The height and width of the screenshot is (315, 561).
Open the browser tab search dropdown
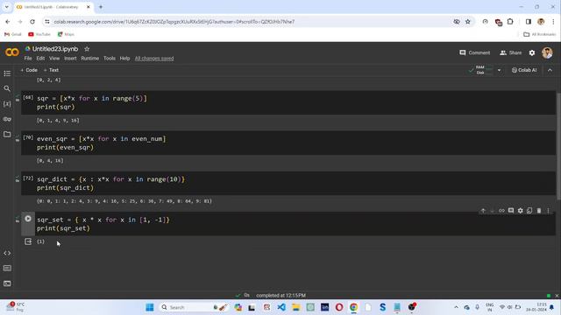coord(6,7)
